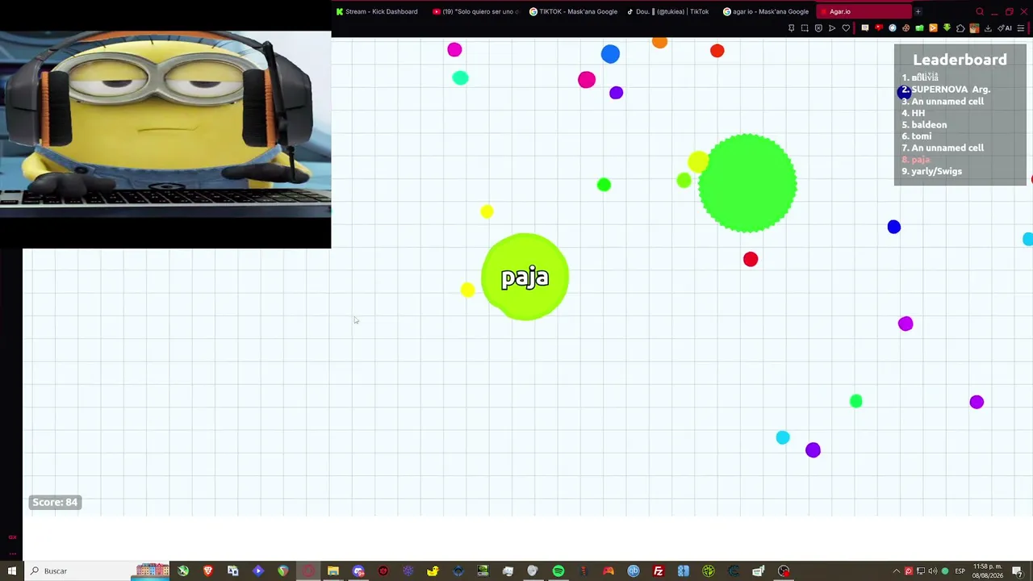Open Discord from the taskbar
This screenshot has width=1033, height=581.
coord(358,571)
